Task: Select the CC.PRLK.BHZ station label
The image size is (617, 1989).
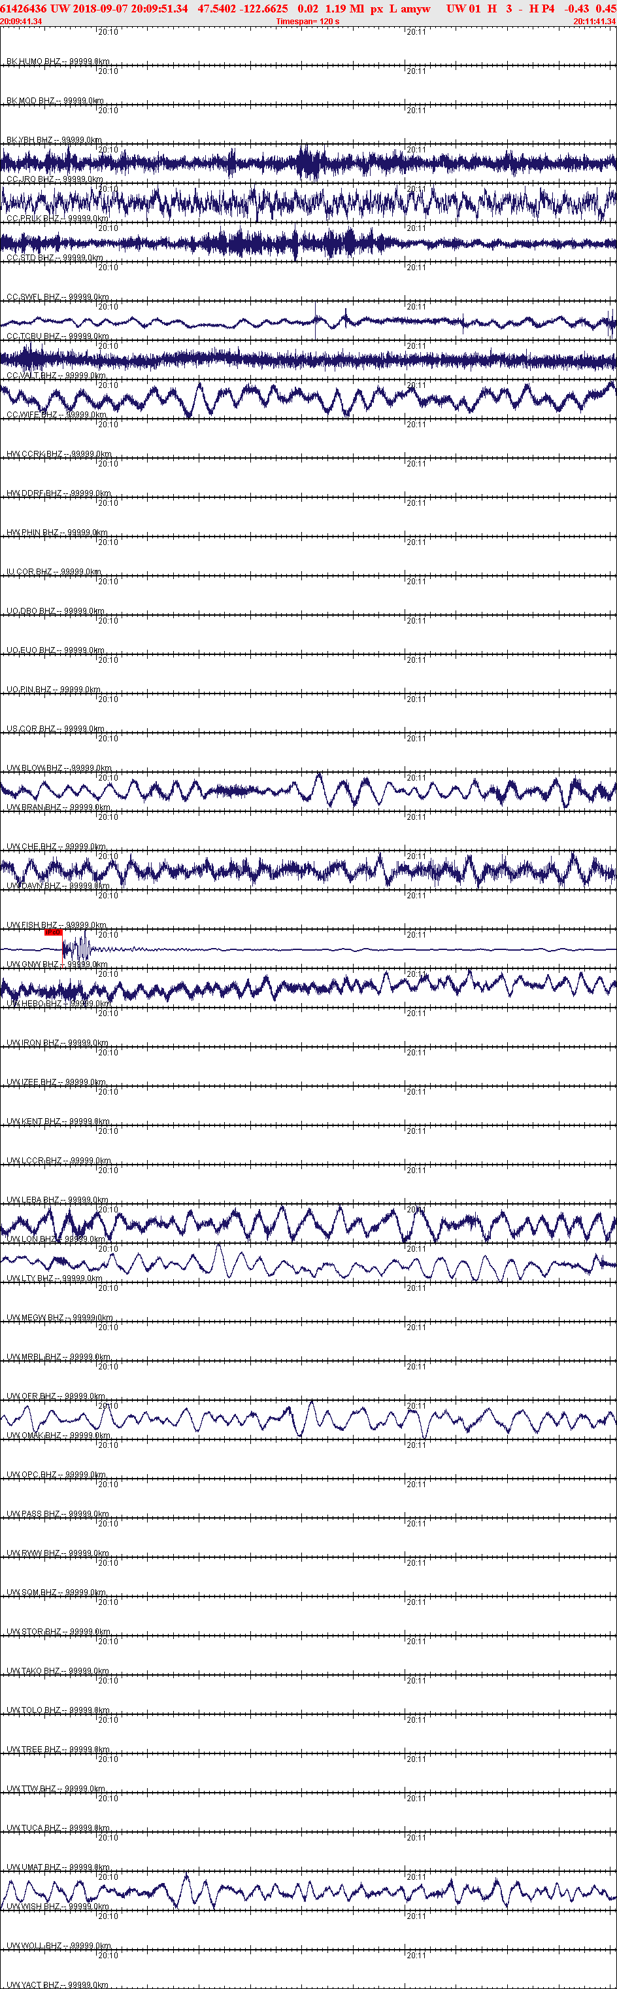Action: [57, 219]
